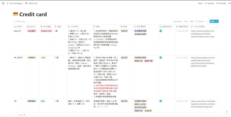Screen dimensions: 231x117
Task: Open the three-dot page options menu
Action: (x=229, y=3)
